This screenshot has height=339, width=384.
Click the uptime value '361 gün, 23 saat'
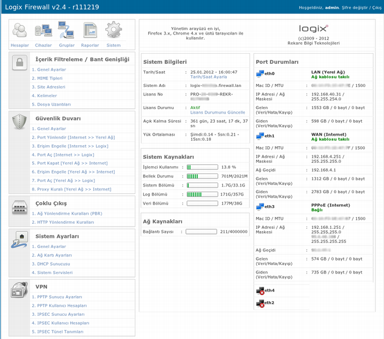210,121
